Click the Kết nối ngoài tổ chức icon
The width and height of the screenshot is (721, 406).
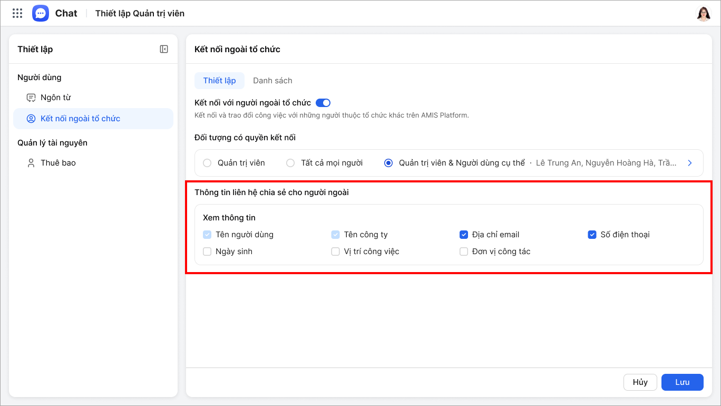tap(31, 119)
